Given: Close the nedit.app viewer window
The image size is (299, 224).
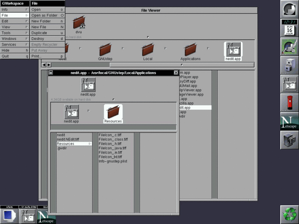Looking at the screenshot, I should 176,73.
